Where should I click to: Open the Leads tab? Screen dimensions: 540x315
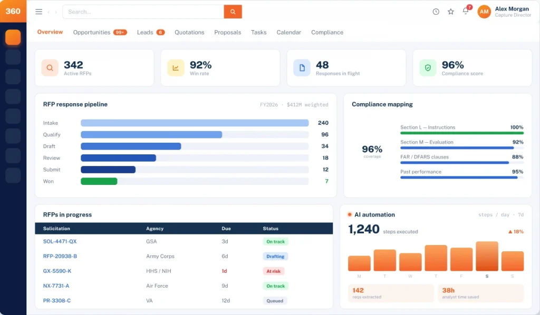tap(150, 32)
